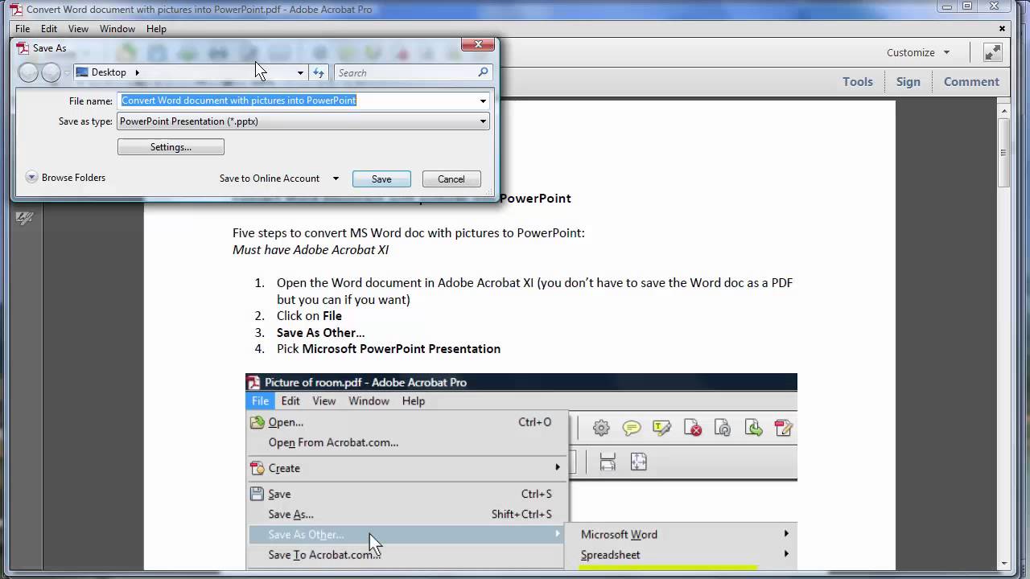Open the View menu in Acrobat
Viewport: 1030px width, 579px height.
pos(78,29)
